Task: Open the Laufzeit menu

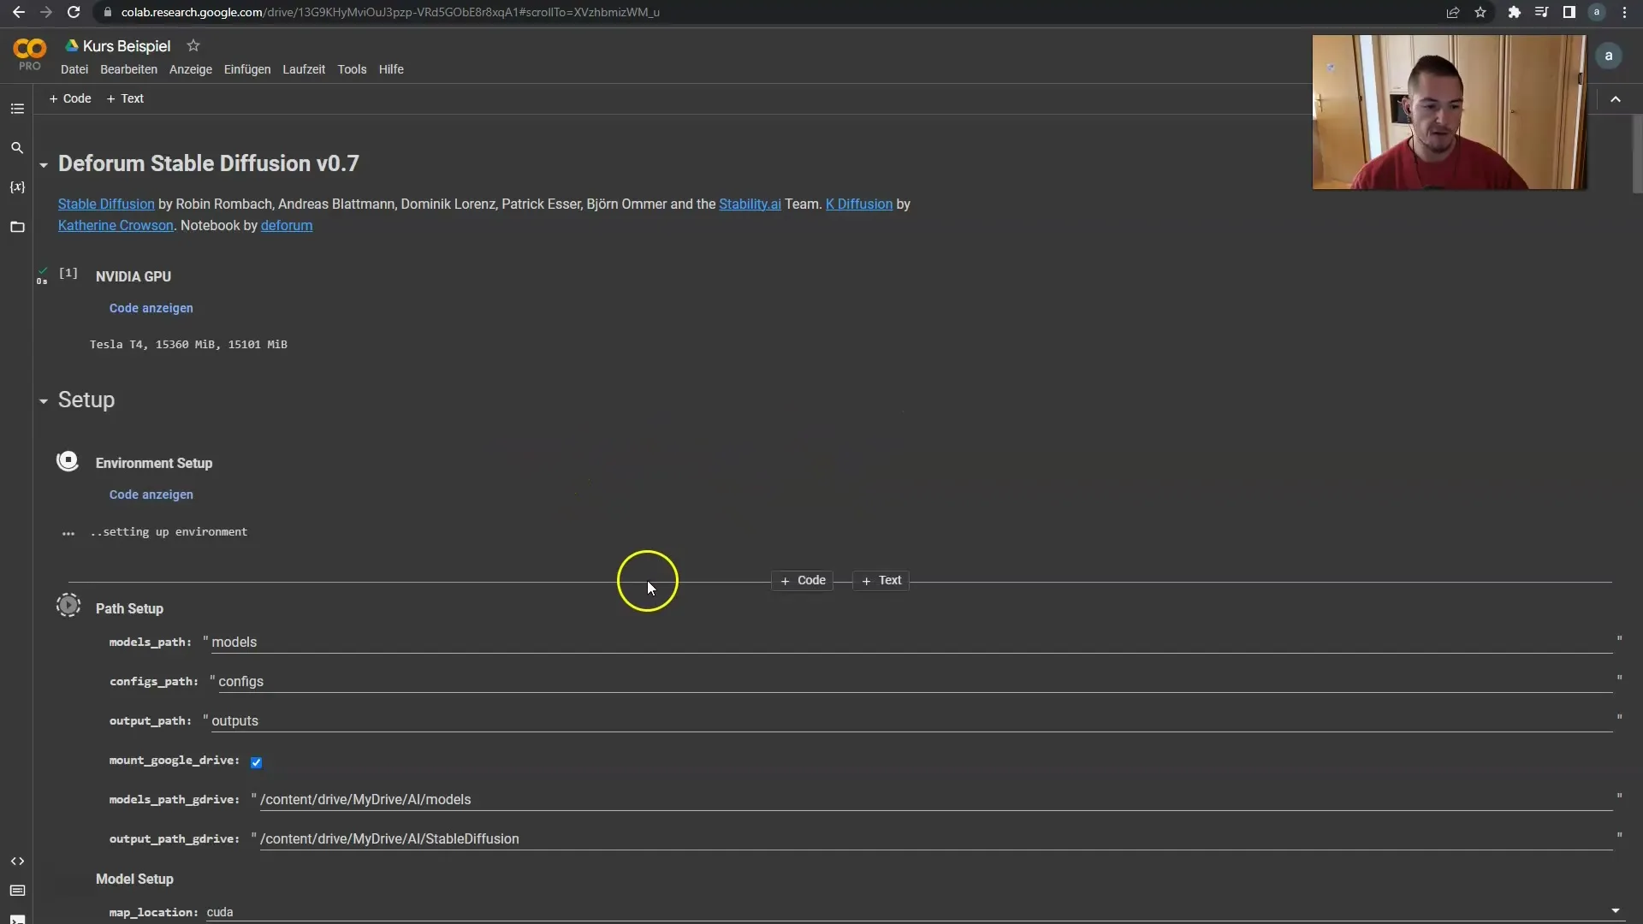Action: click(304, 68)
